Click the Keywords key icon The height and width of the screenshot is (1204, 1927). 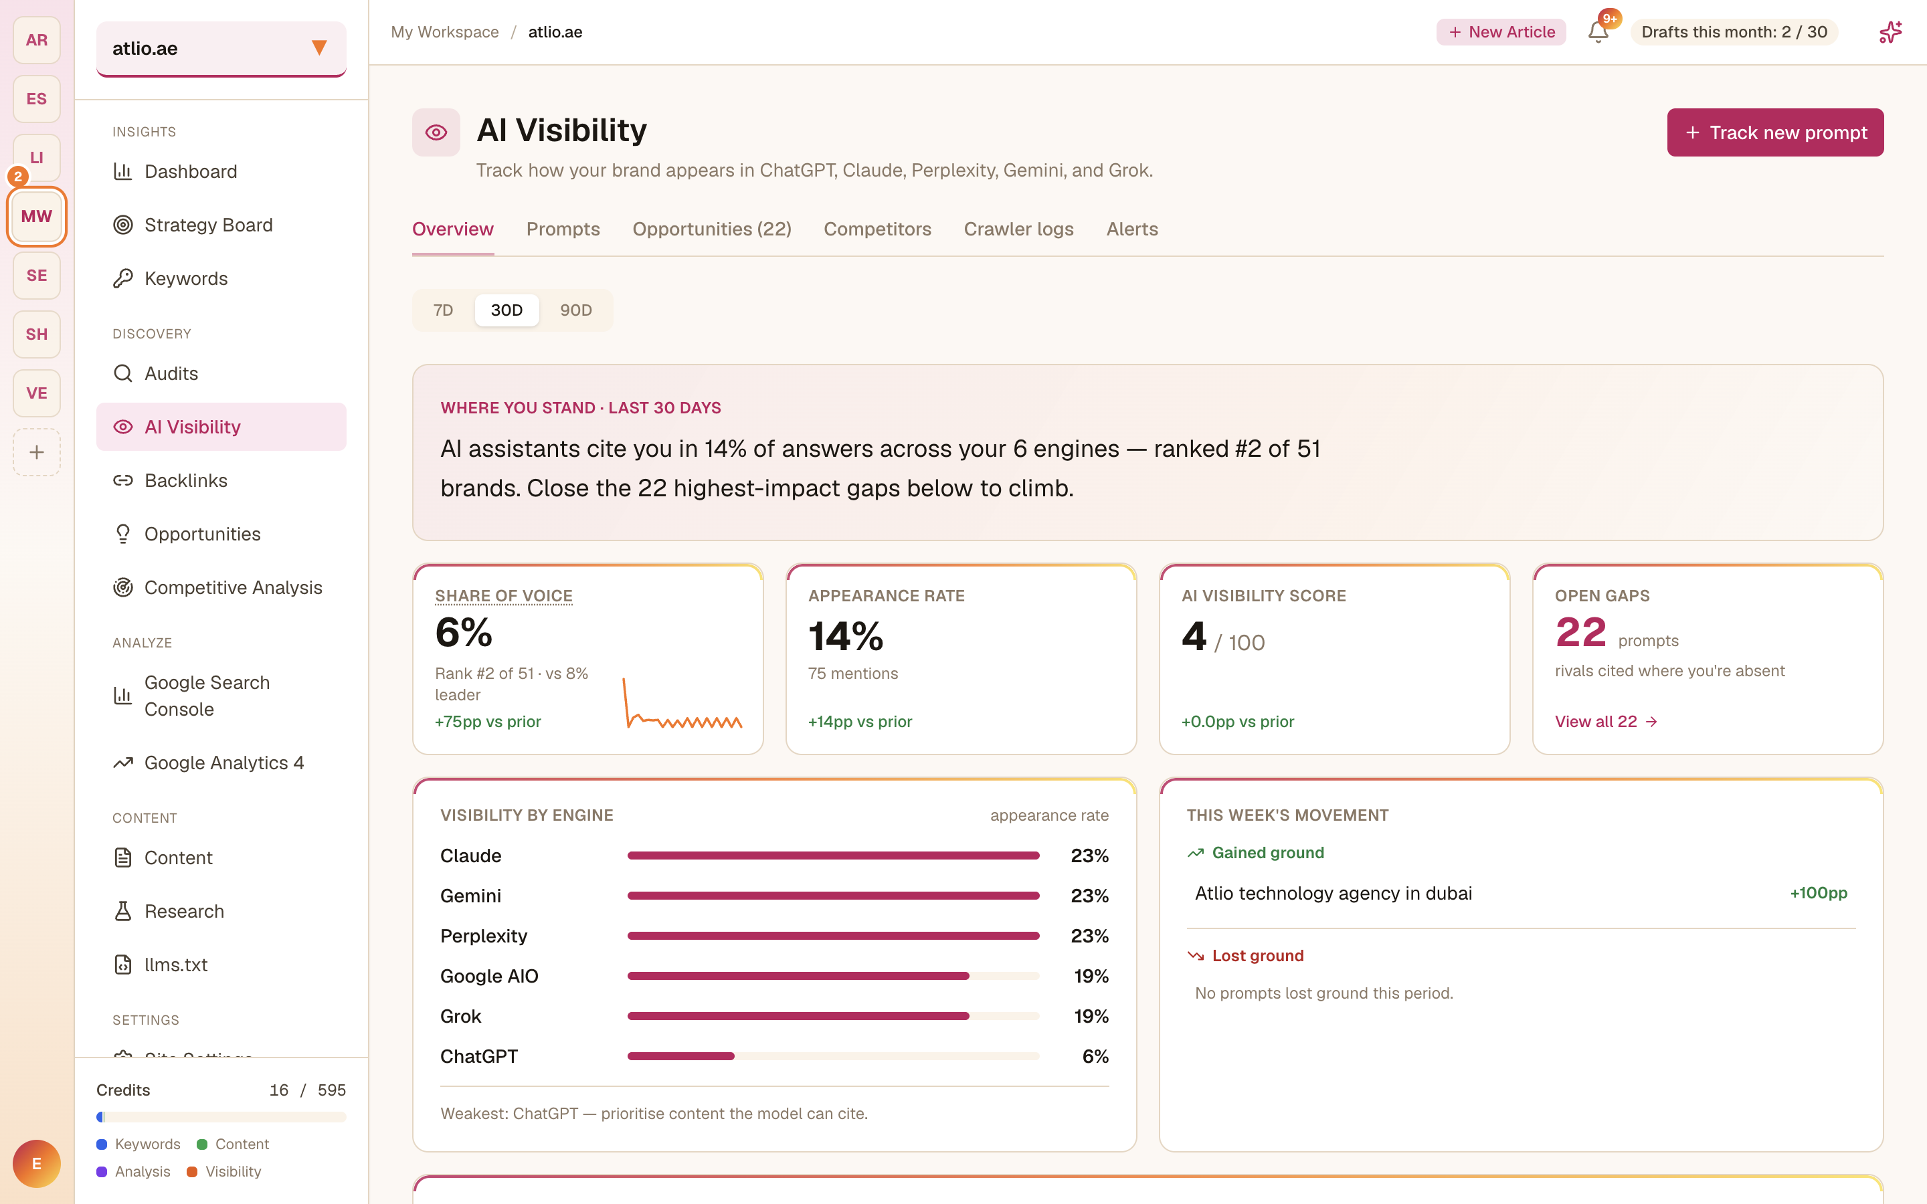click(x=122, y=278)
